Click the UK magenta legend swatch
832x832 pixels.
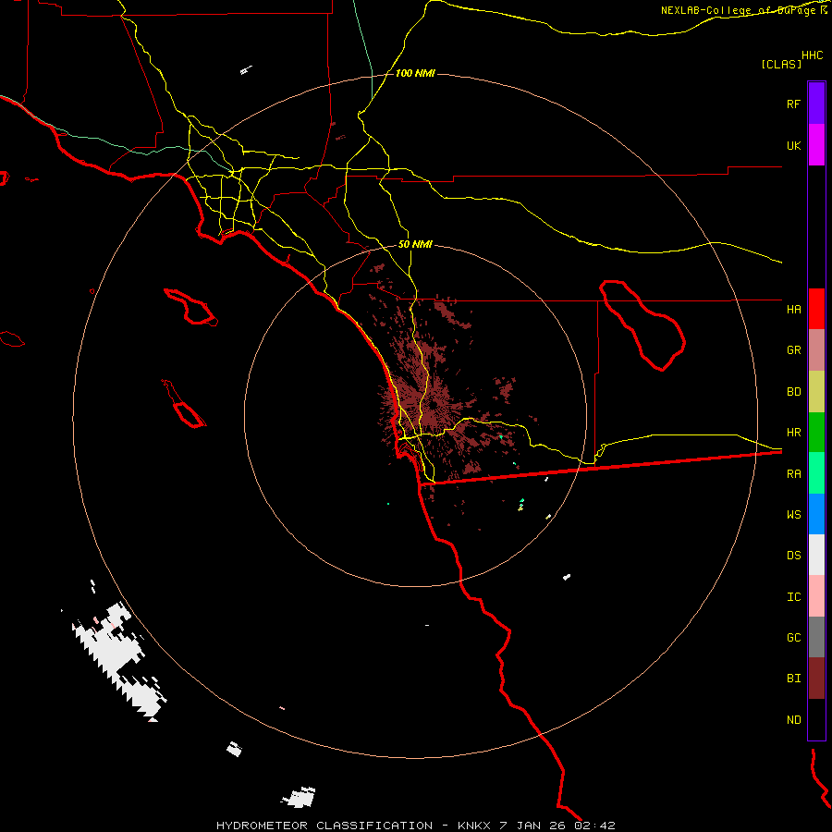(816, 145)
